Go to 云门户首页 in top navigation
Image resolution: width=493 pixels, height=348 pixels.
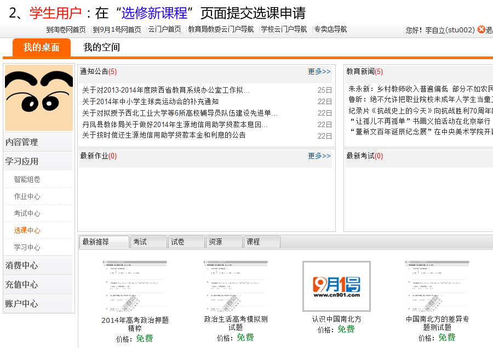pos(164,30)
